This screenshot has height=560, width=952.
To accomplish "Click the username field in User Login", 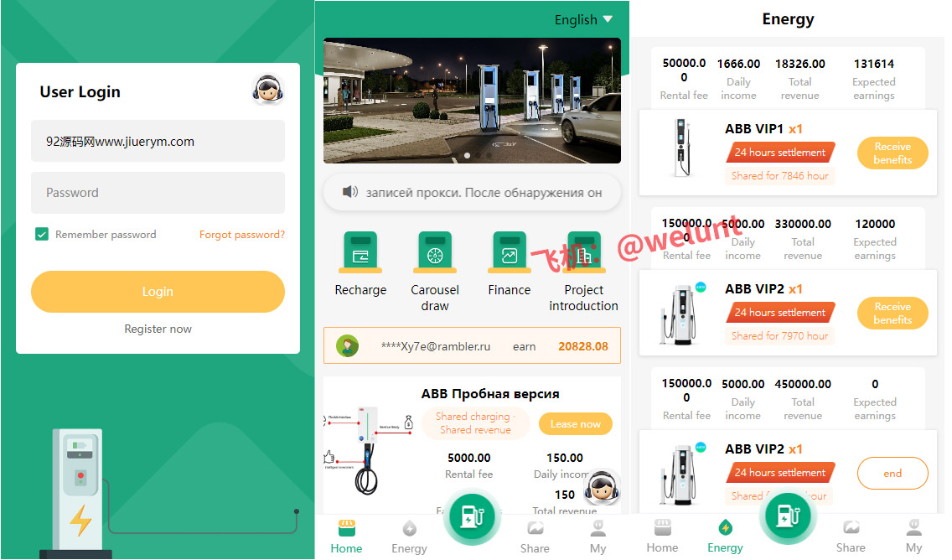I will tap(158, 141).
